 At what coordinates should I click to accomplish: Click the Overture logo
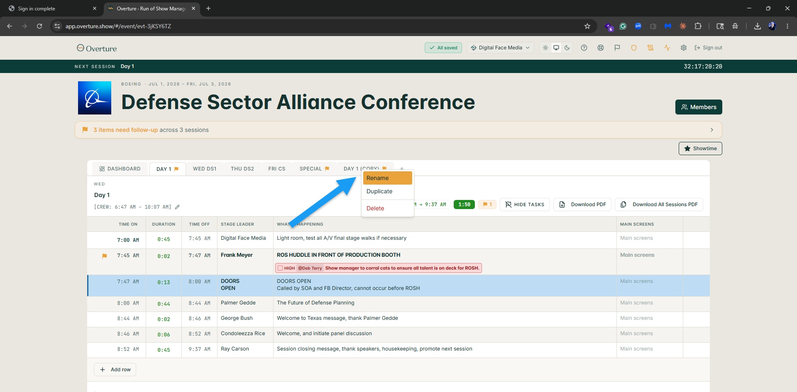pos(97,48)
